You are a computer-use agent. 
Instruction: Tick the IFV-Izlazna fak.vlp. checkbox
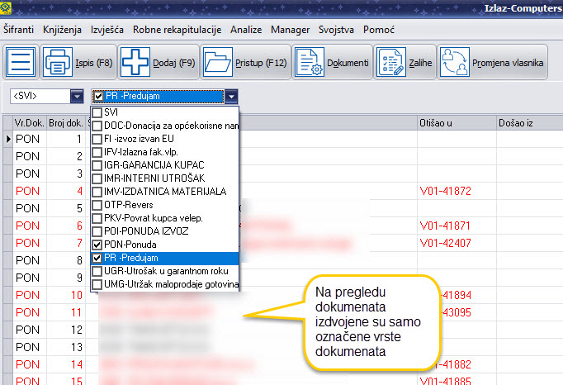click(x=97, y=152)
